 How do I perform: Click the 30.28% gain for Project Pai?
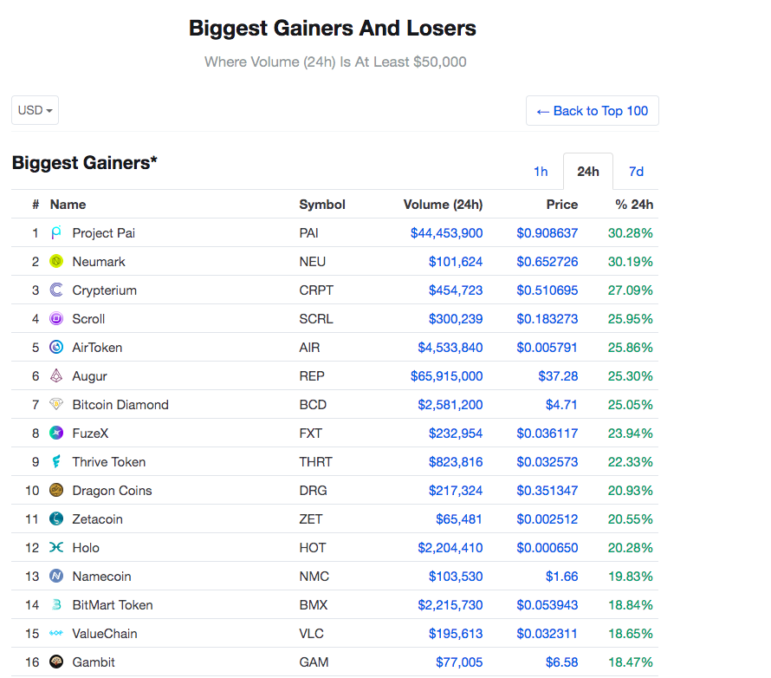click(x=631, y=233)
